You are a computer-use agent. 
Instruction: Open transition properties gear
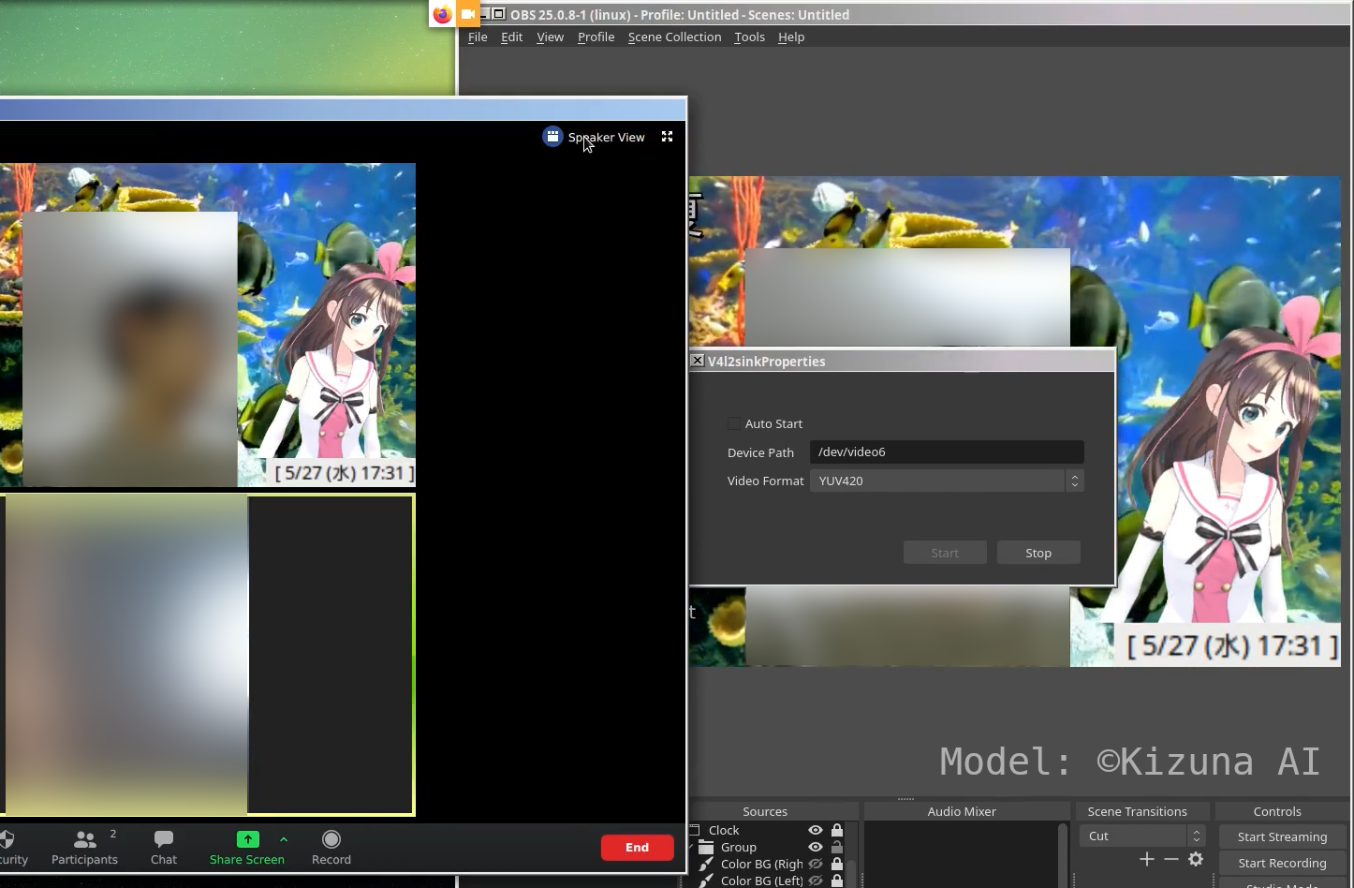pos(1196,859)
